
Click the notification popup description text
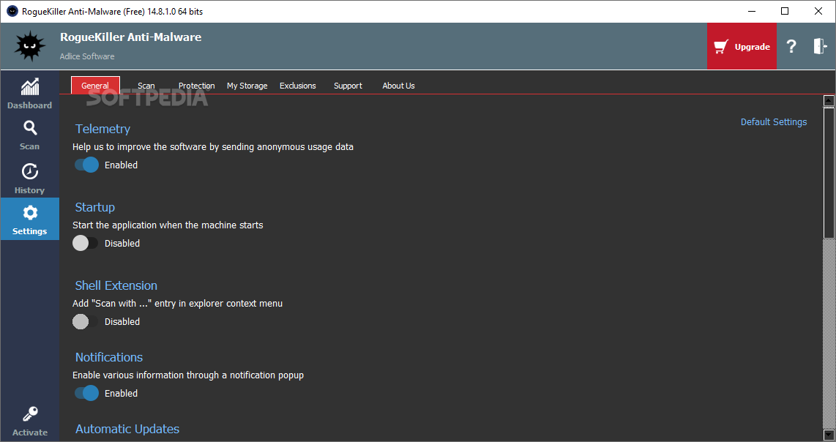coord(188,375)
